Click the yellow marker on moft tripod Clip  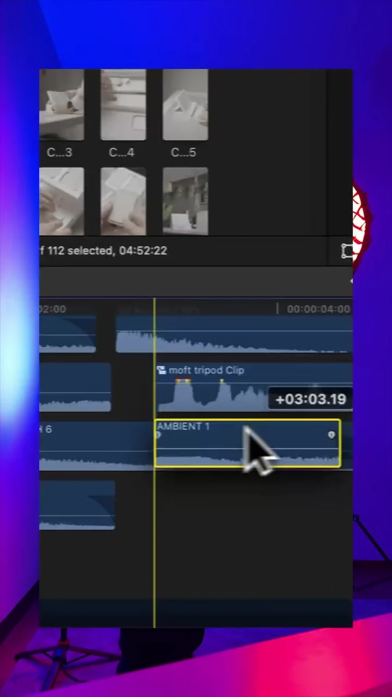[222, 381]
